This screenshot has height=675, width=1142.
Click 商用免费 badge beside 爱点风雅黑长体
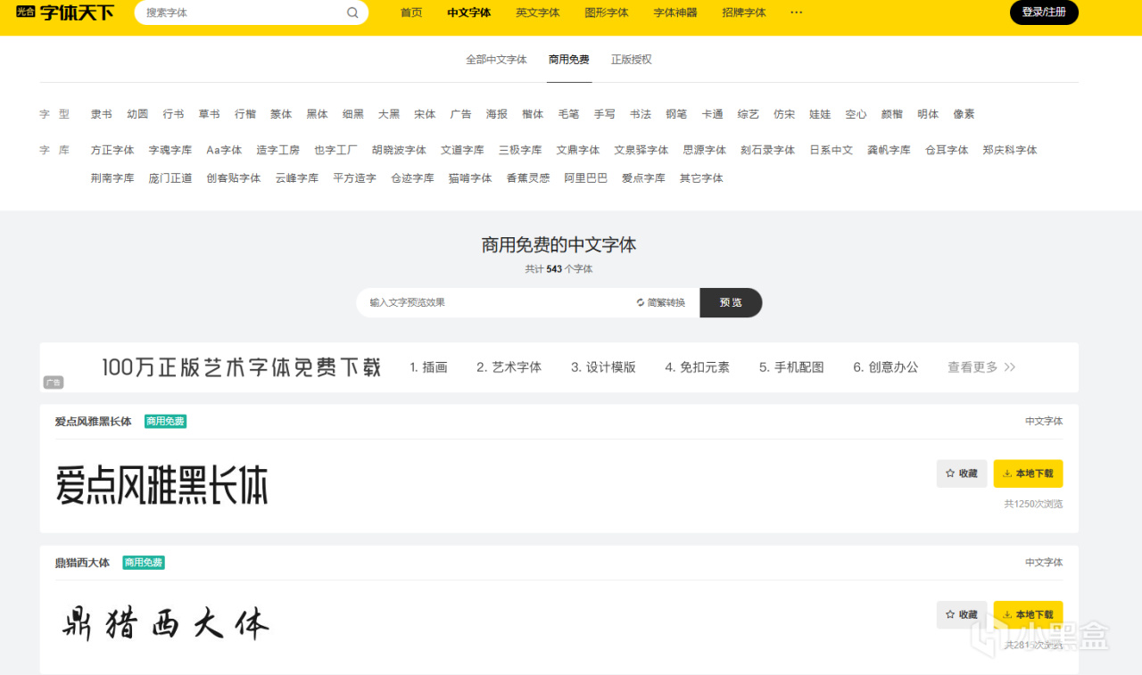coord(166,421)
